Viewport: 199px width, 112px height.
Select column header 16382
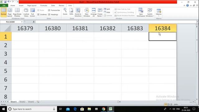pyautogui.click(x=108, y=28)
